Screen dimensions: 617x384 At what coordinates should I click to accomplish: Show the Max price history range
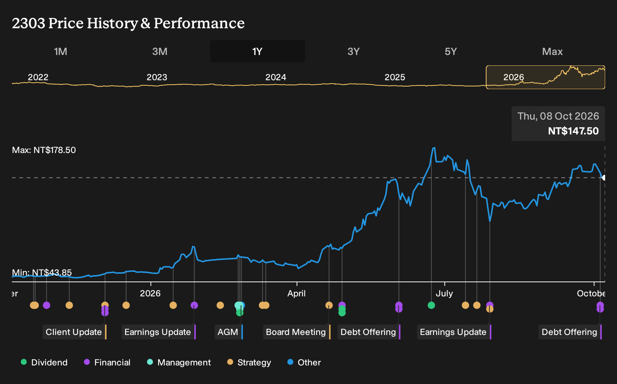[552, 51]
